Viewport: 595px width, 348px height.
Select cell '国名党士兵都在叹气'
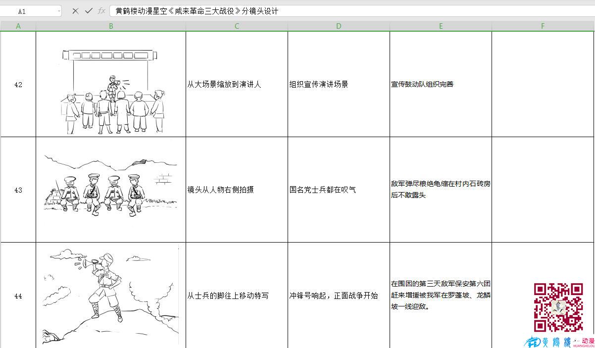click(339, 190)
